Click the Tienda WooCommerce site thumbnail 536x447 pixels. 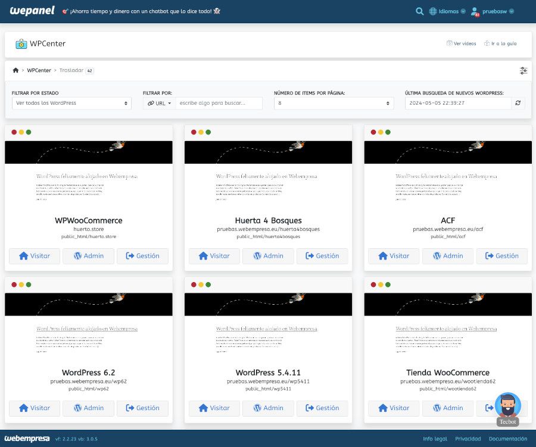point(448,328)
